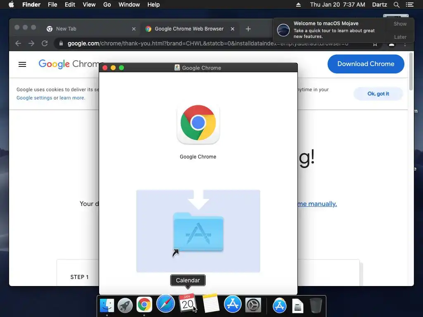Open the Edit menu
This screenshot has width=423, height=317.
[x=70, y=5]
